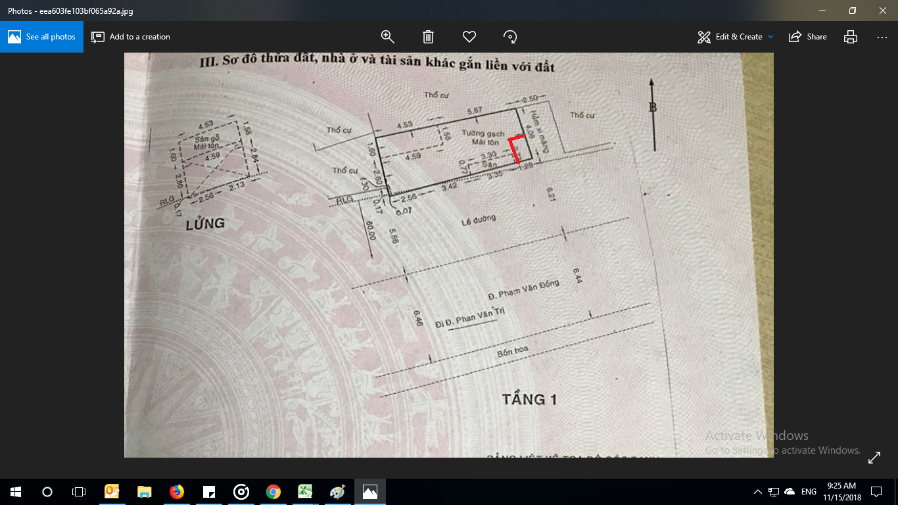Open the See more ellipsis menu

click(x=882, y=37)
